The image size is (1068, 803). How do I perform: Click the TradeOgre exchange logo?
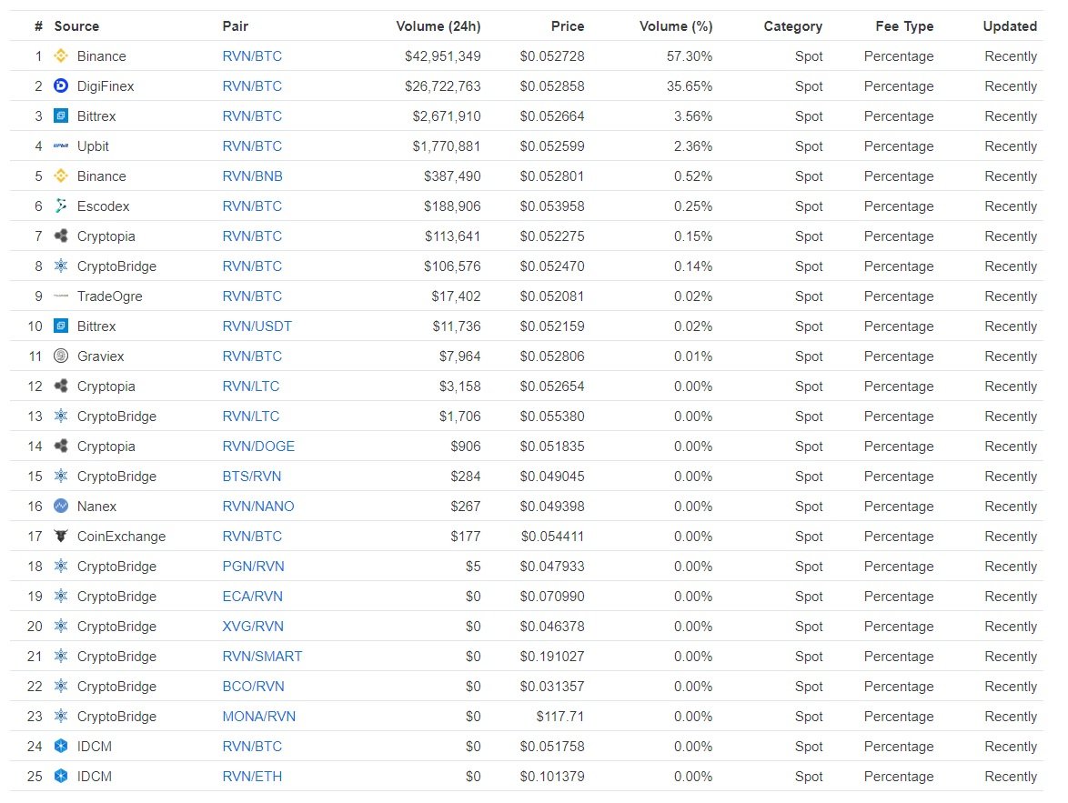[x=61, y=296]
